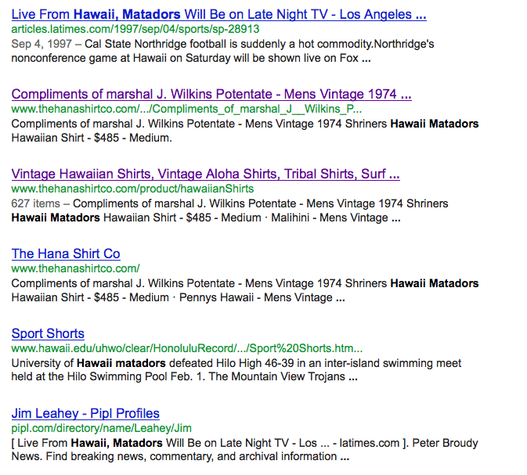Open "Compliments of marshal J. Wilkins Potentate" title link

[x=211, y=94]
